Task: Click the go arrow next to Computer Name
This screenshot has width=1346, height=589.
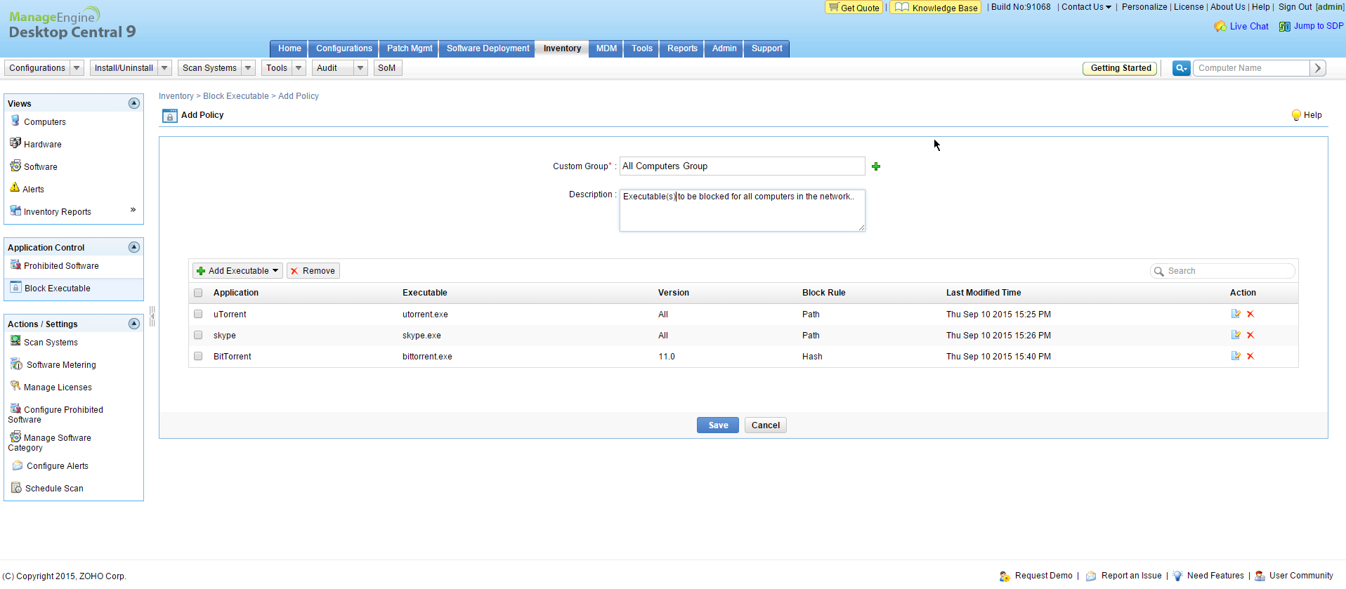Action: [1318, 68]
